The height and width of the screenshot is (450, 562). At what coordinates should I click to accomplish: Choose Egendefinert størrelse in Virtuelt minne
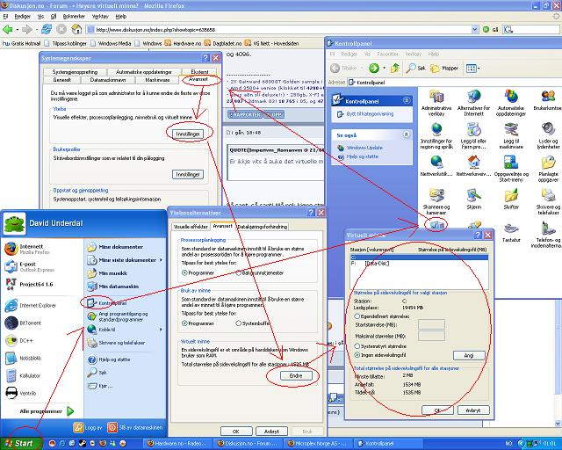pos(357,316)
